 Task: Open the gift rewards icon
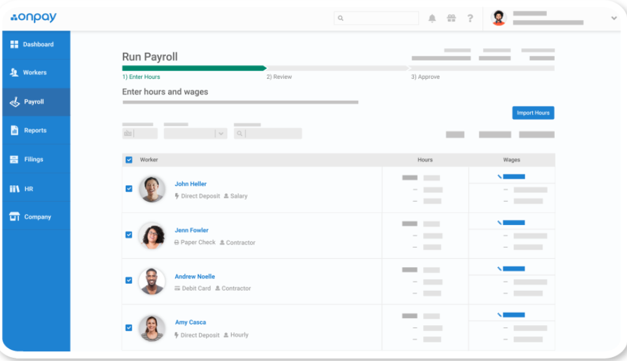(x=451, y=18)
